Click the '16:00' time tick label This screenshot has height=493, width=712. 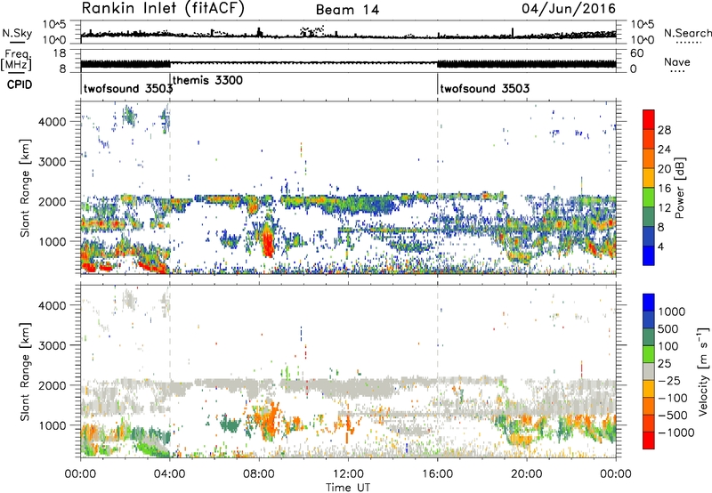pyautogui.click(x=437, y=474)
